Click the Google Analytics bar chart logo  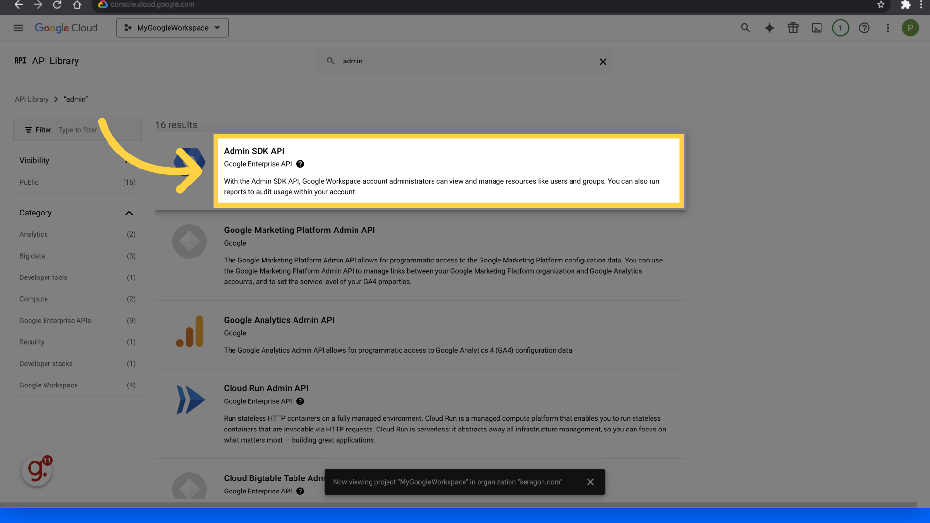pyautogui.click(x=189, y=331)
